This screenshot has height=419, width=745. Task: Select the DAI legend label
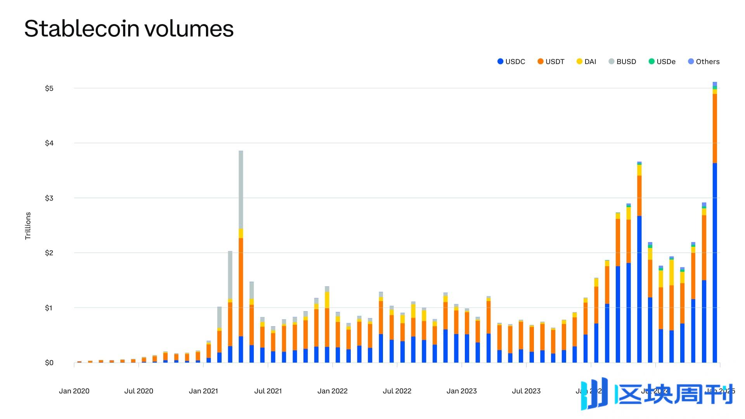click(590, 62)
